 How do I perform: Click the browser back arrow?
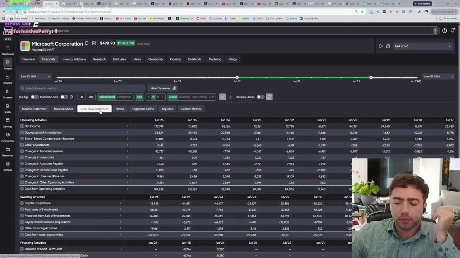(x=4, y=11)
